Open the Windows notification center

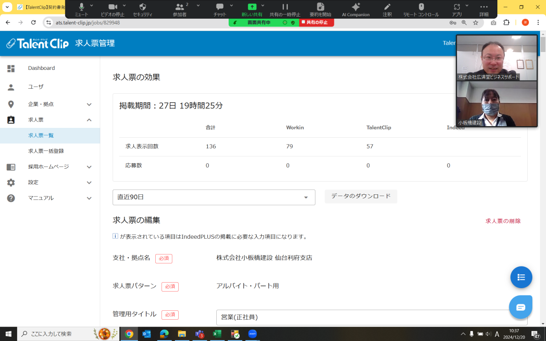point(535,334)
